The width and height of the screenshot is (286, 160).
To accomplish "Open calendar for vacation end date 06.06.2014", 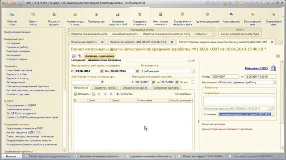I will 137,71.
